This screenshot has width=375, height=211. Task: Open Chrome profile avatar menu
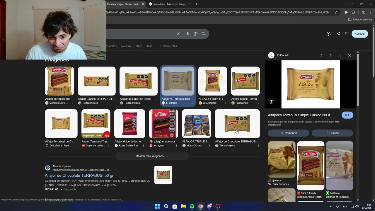(x=364, y=12)
